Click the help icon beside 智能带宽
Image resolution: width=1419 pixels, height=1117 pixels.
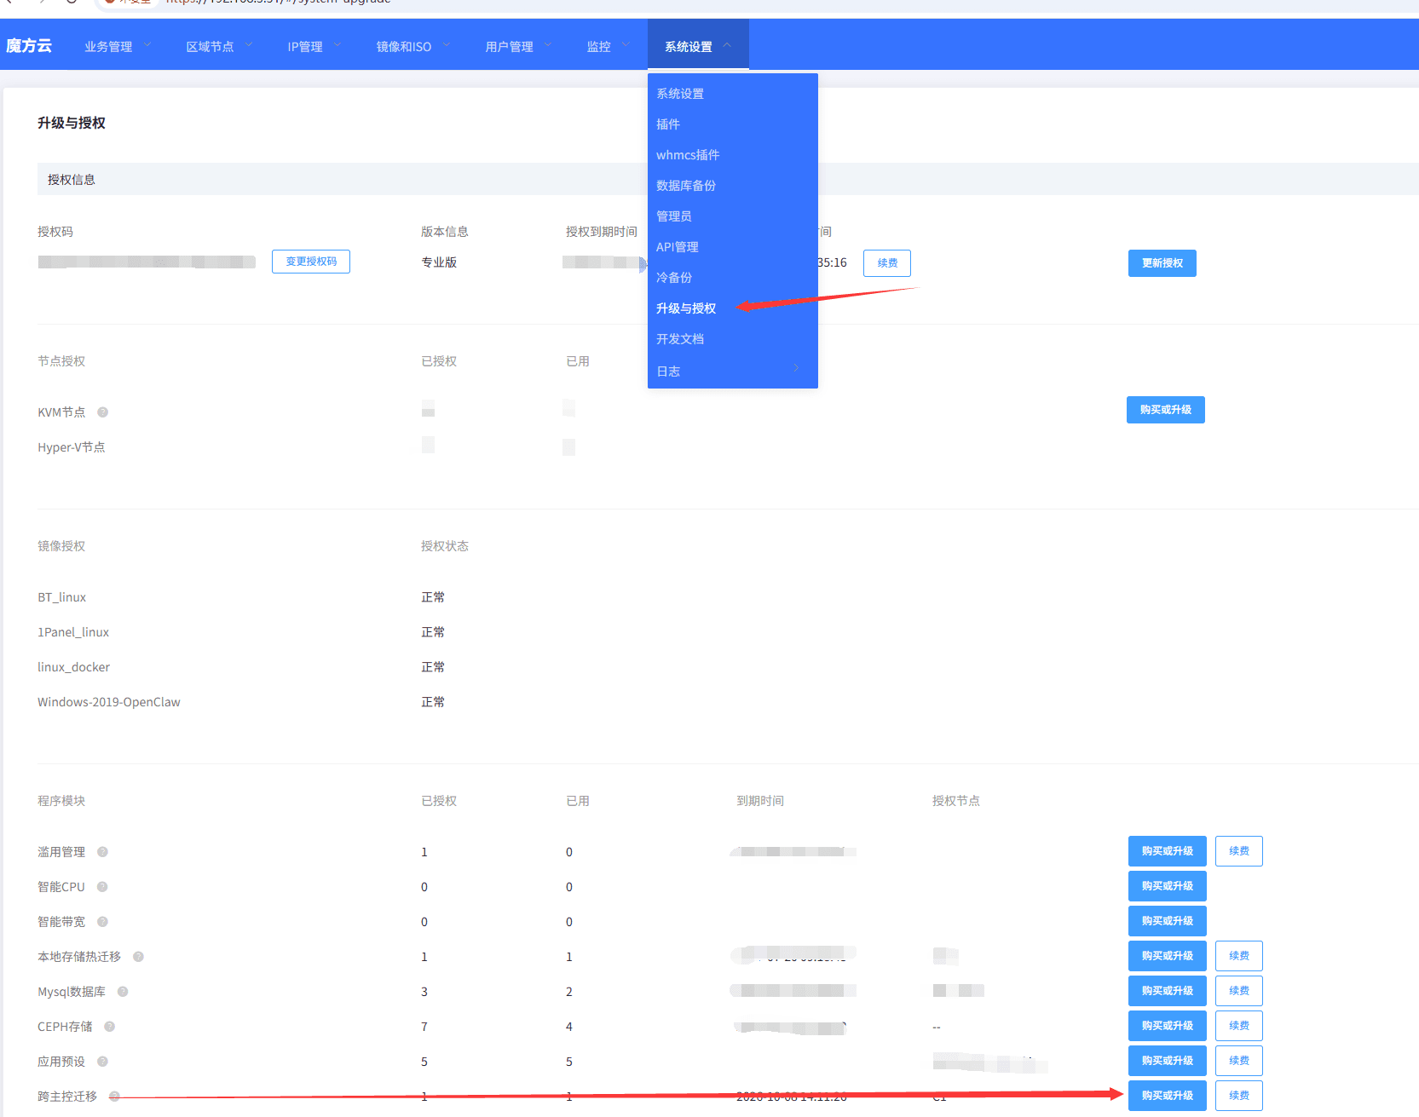(x=102, y=922)
